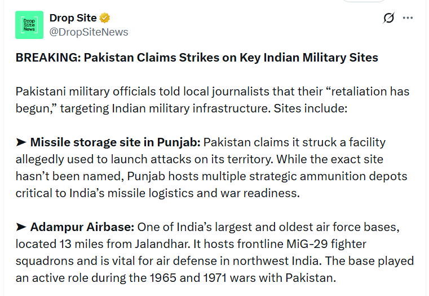Click 'Sites include:' at the end of the intro paragraph

tap(311, 108)
